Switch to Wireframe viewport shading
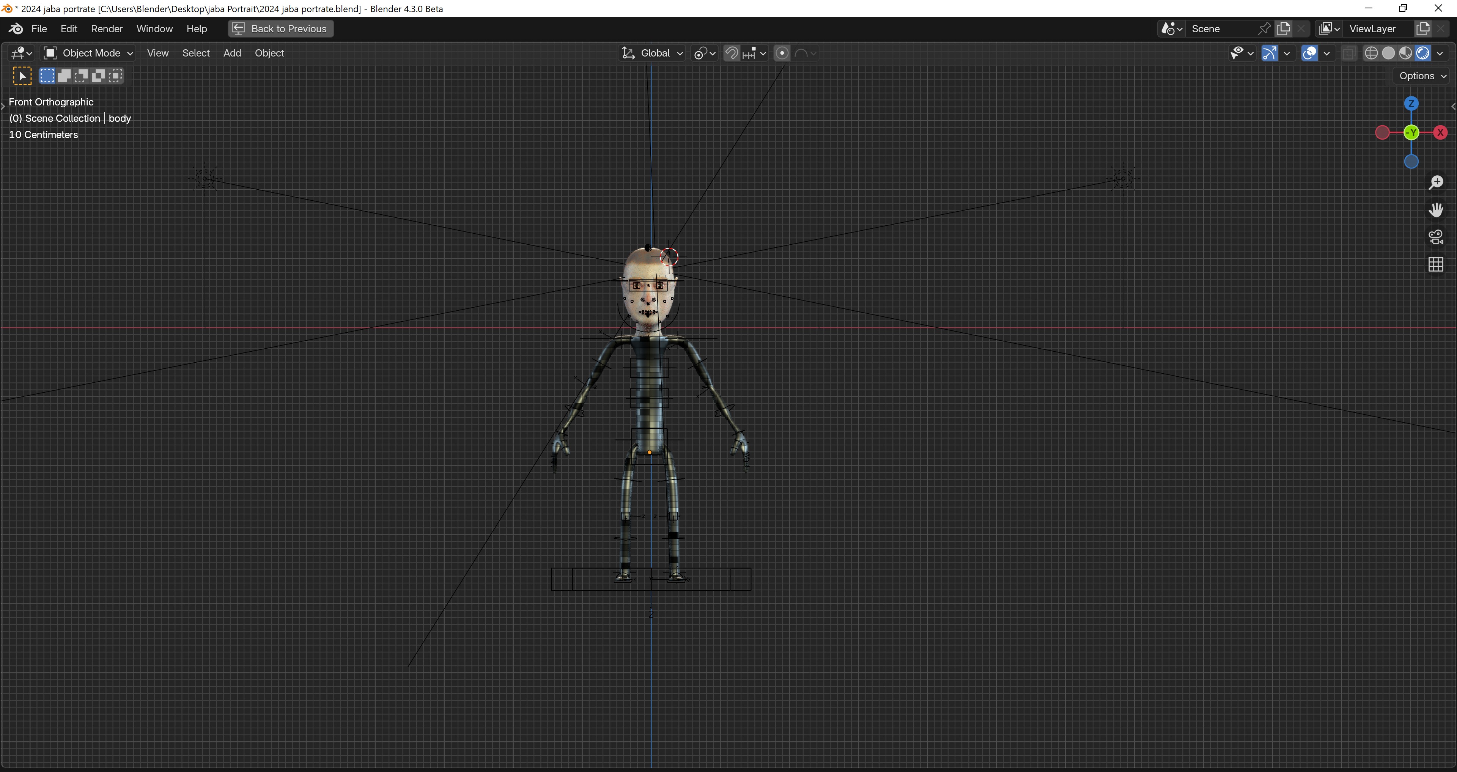This screenshot has height=772, width=1457. point(1371,53)
